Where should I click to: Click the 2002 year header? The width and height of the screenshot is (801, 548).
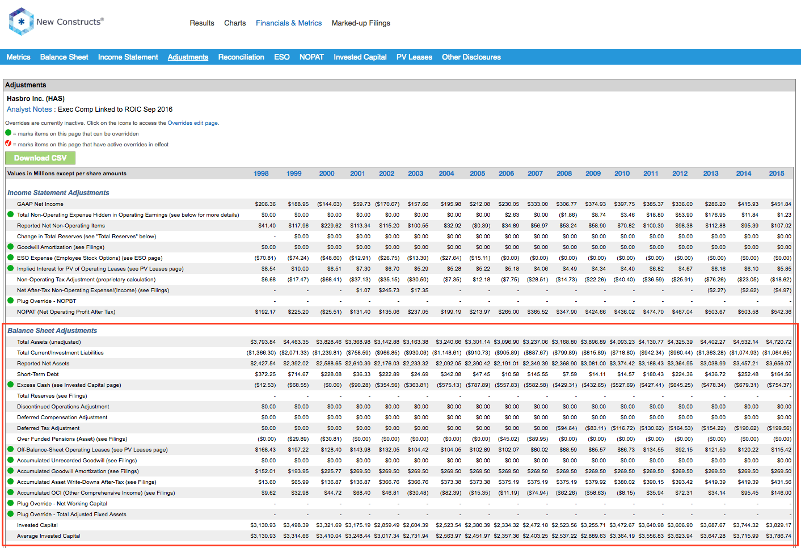pos(387,174)
